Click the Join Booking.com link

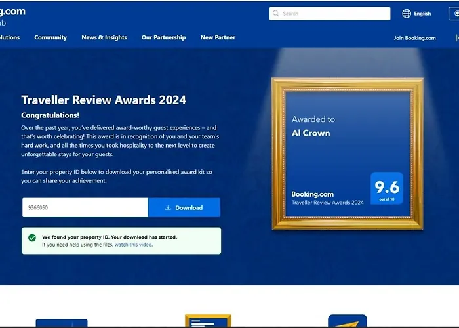pos(414,38)
